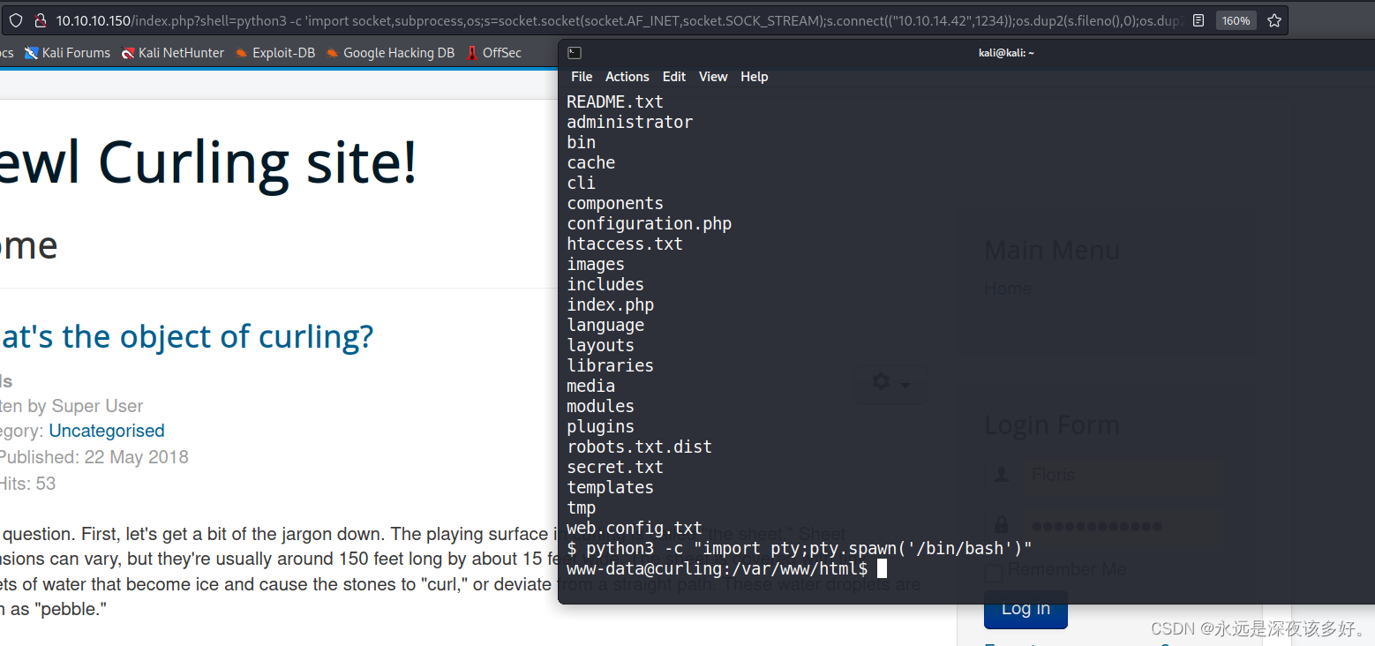Open terminal File menu
The height and width of the screenshot is (646, 1375).
coord(582,77)
